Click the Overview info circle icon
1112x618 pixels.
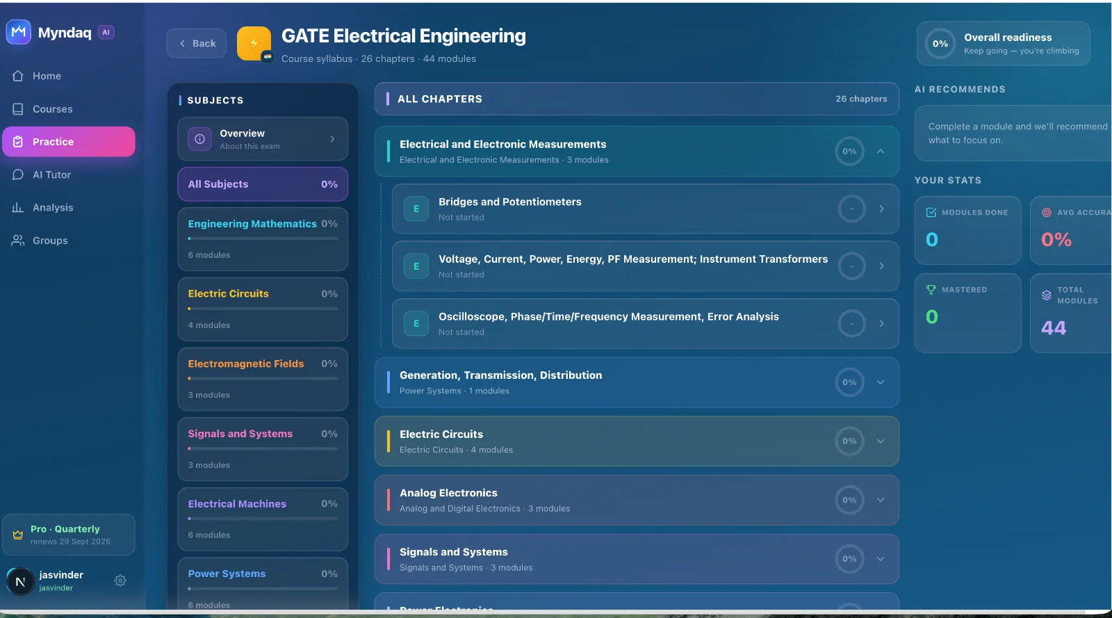[x=199, y=139]
